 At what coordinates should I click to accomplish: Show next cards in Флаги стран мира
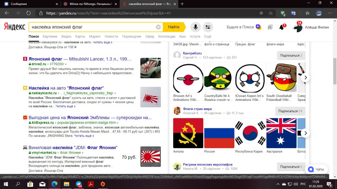305,133
